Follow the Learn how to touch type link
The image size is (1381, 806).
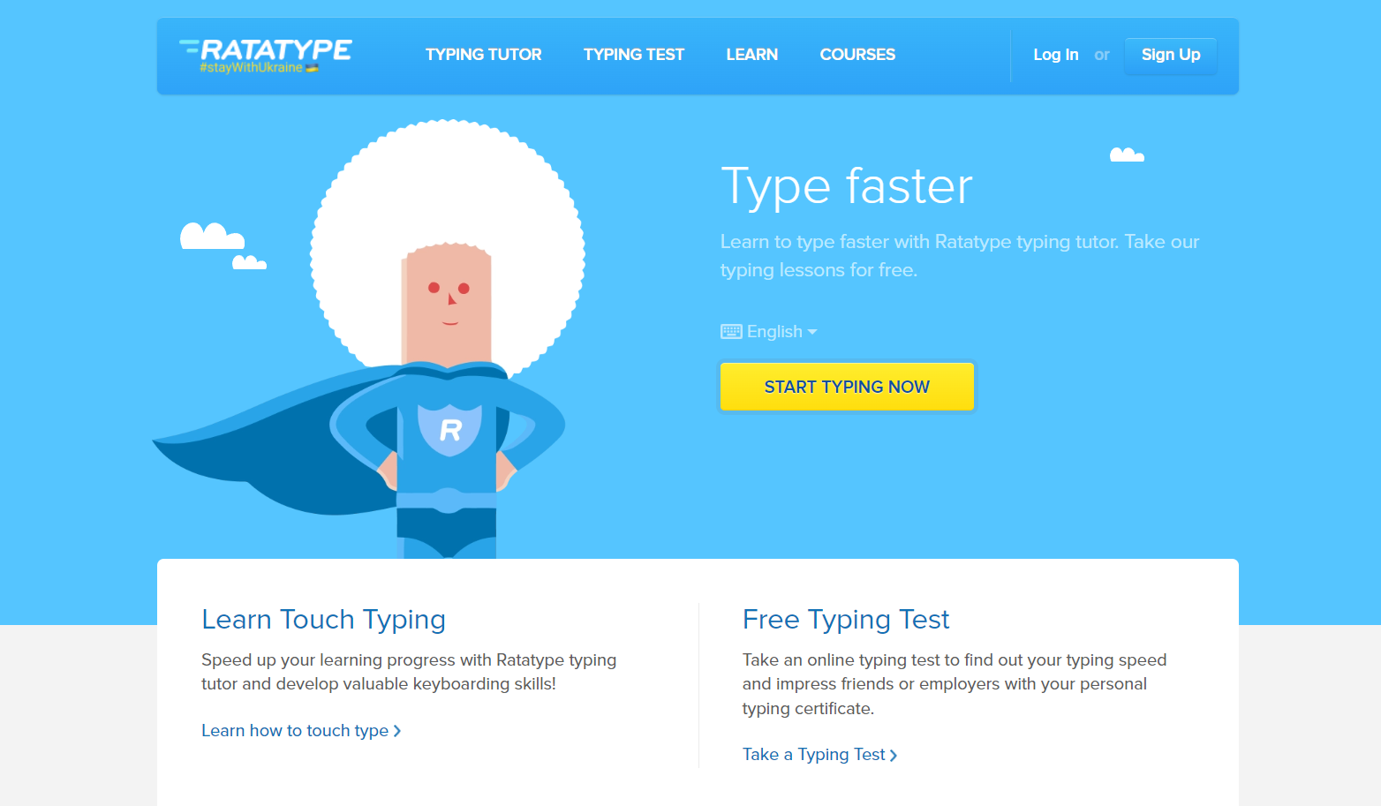pyautogui.click(x=295, y=730)
